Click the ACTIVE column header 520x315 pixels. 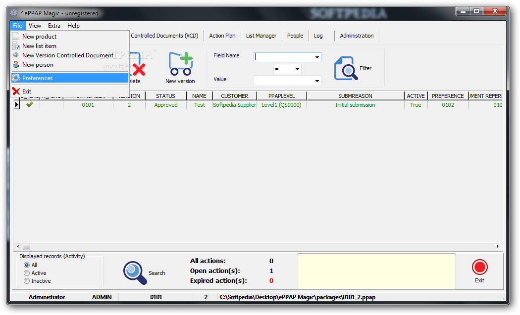[x=416, y=96]
